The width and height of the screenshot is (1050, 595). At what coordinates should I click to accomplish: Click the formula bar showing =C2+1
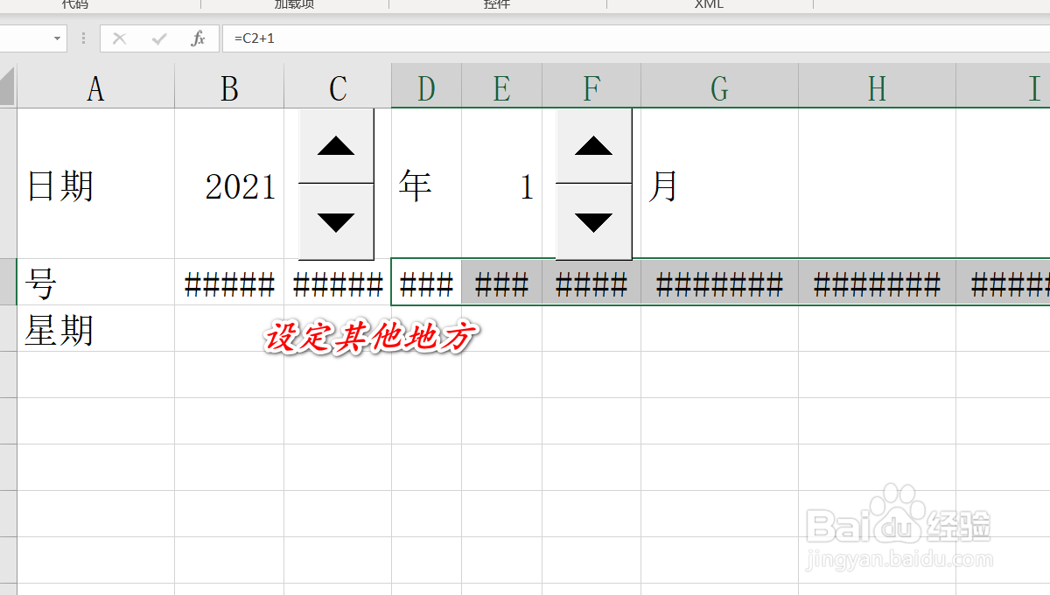[x=636, y=38]
